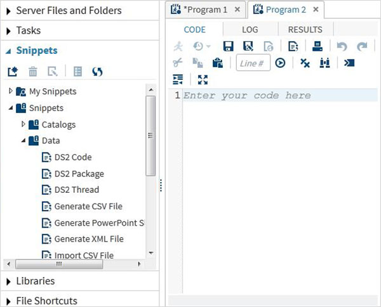Create a new snippet icon
Viewport: 381px width, 307px height.
(11, 72)
